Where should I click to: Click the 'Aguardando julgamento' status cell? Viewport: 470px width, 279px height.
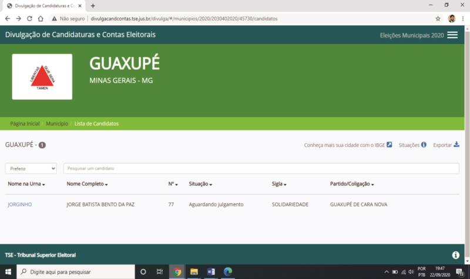[216, 204]
